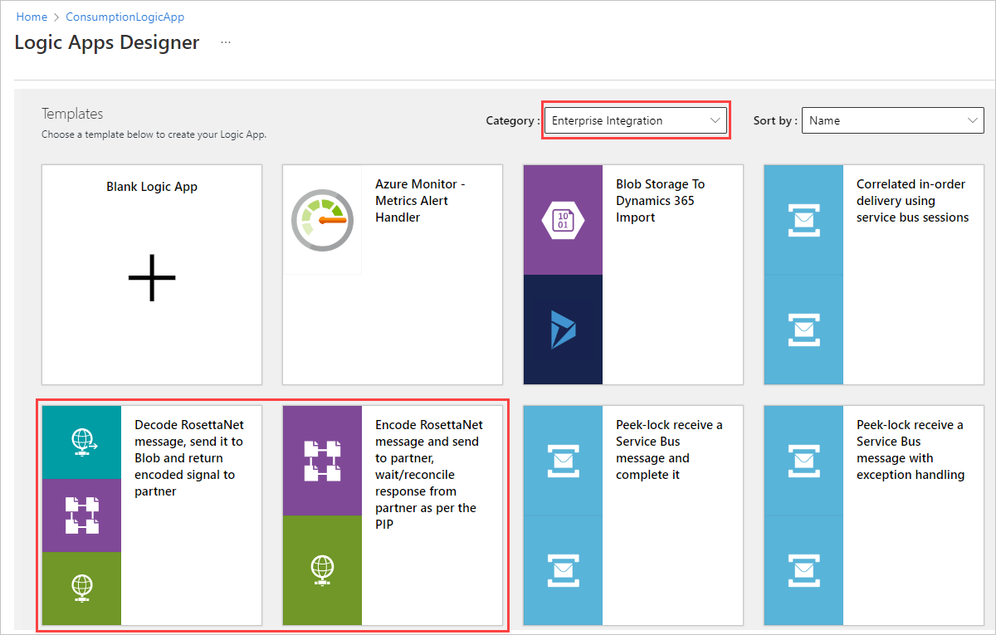Click the purple integration icon in Encode RosettaNet template
Image resolution: width=996 pixels, height=635 pixels.
(x=322, y=461)
